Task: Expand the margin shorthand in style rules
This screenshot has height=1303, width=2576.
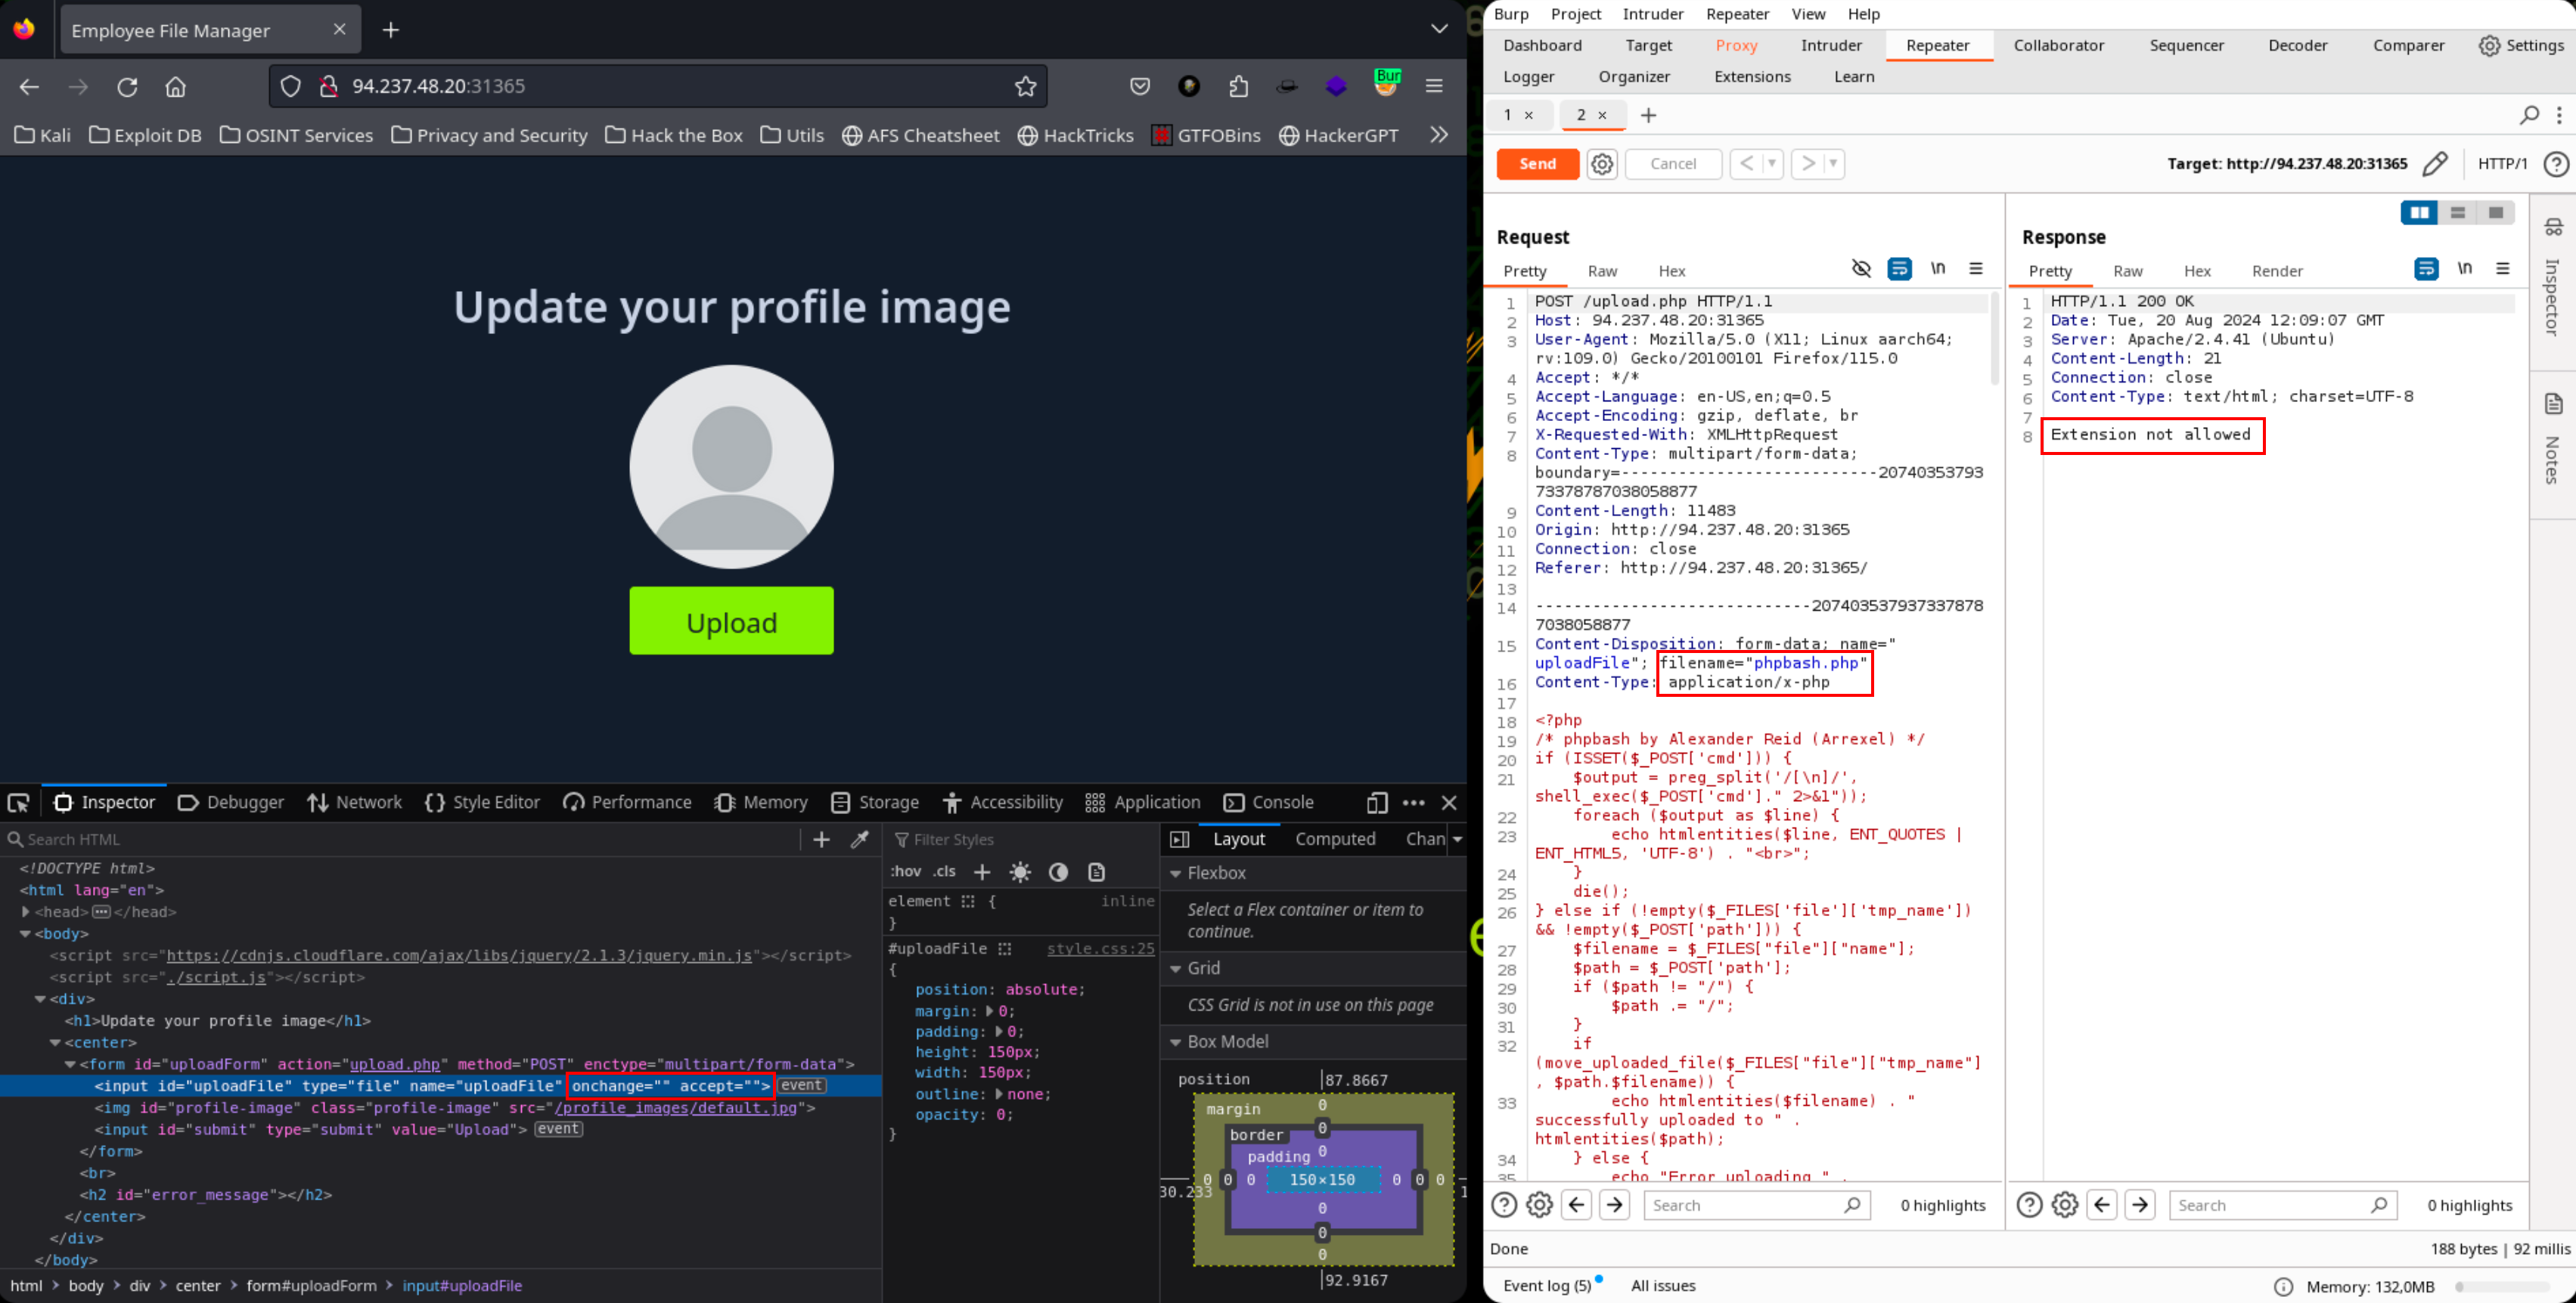Action: [990, 1011]
